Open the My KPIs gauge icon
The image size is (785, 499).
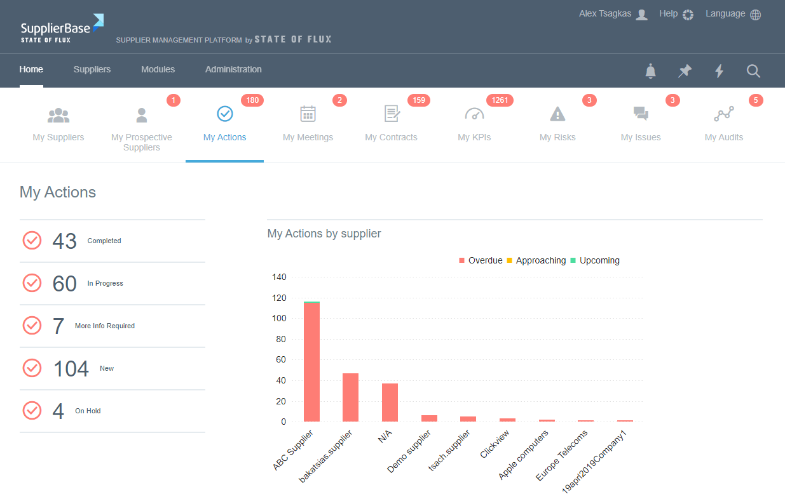tap(474, 114)
